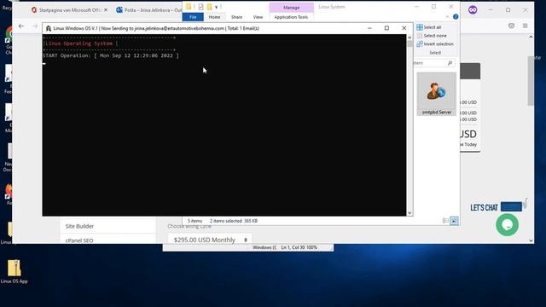The height and width of the screenshot is (307, 546).
Task: Open the Home tab in Explorer
Action: 214,17
